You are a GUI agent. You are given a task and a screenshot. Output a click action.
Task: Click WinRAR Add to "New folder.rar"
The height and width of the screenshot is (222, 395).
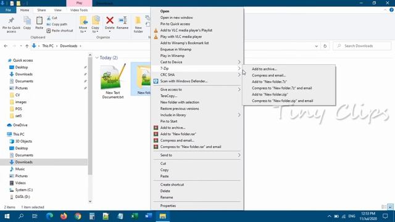point(178,134)
